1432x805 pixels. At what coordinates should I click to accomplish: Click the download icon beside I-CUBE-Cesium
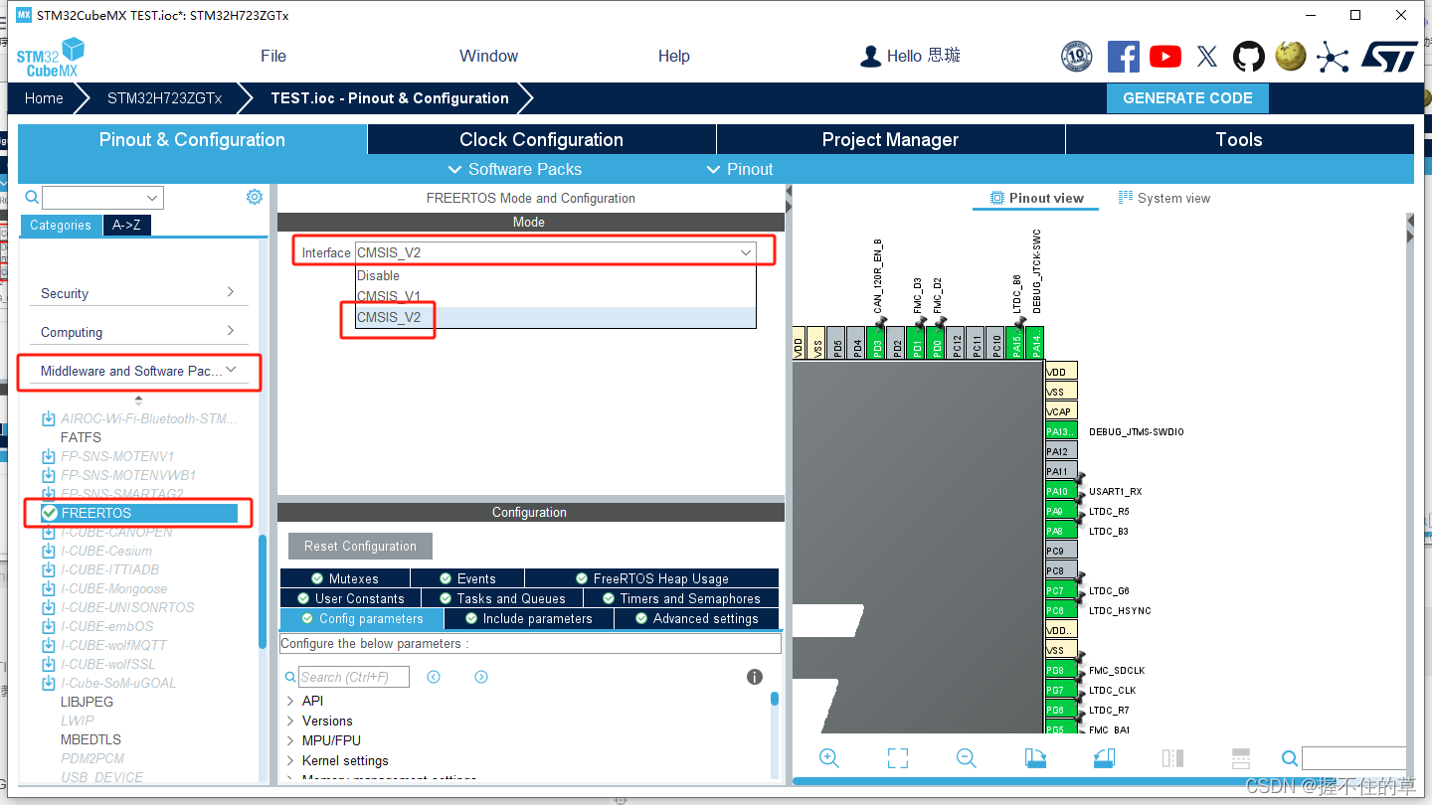[48, 551]
